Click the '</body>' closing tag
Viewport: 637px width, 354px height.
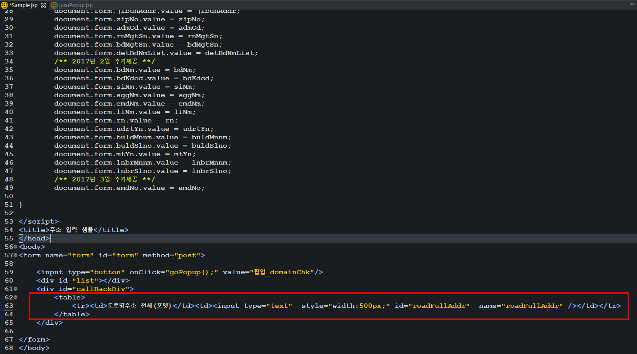(34, 348)
